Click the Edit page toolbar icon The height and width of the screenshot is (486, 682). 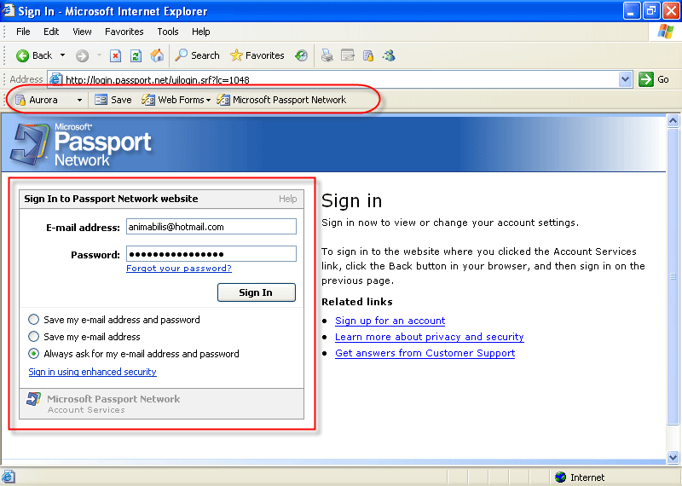pos(348,55)
